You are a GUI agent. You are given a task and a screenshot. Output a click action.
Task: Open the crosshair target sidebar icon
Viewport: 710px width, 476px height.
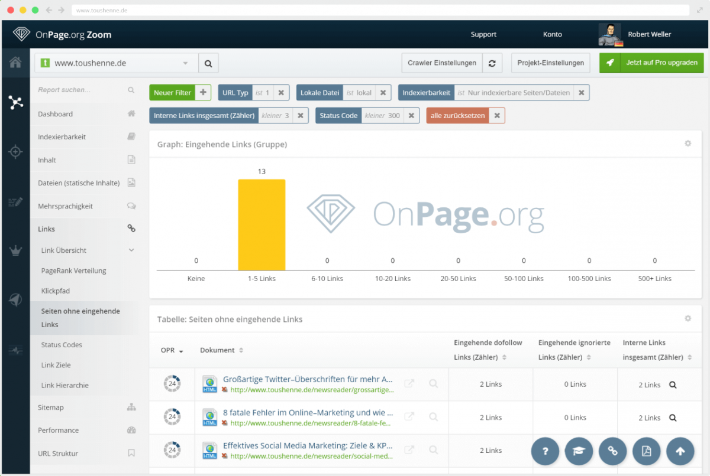15,152
